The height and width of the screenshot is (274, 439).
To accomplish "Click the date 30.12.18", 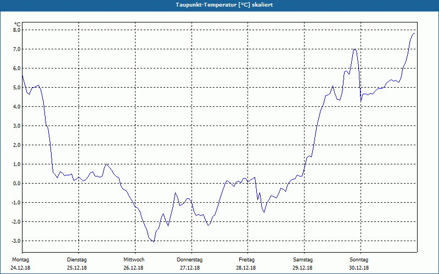I will click(x=359, y=268).
